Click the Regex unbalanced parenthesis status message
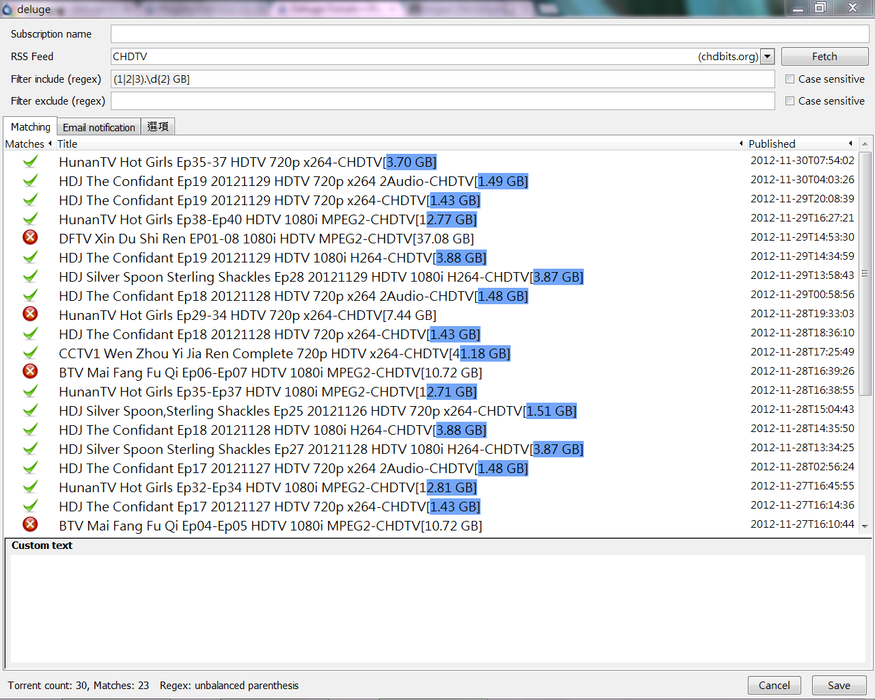 tap(229, 686)
